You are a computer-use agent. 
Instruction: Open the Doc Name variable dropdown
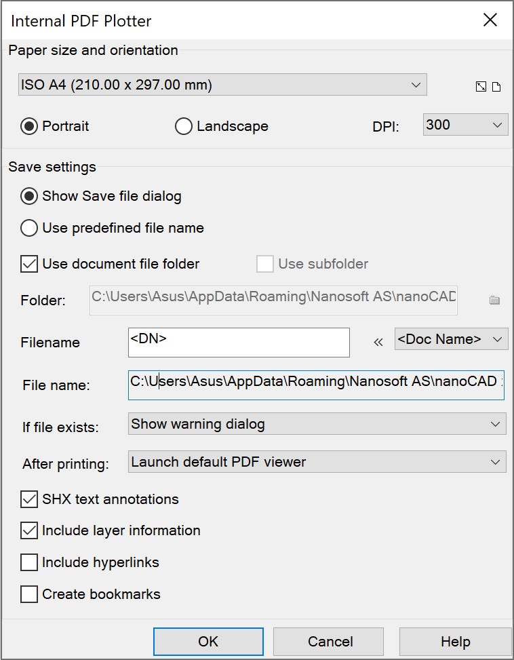pyautogui.click(x=451, y=339)
